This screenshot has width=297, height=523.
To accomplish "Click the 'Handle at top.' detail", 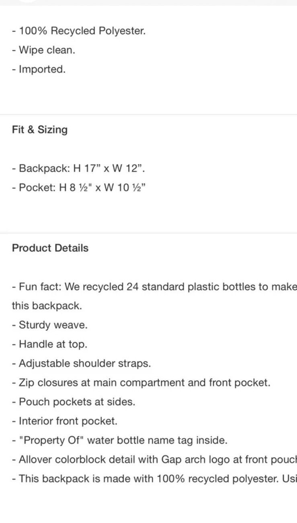I will tap(49, 344).
